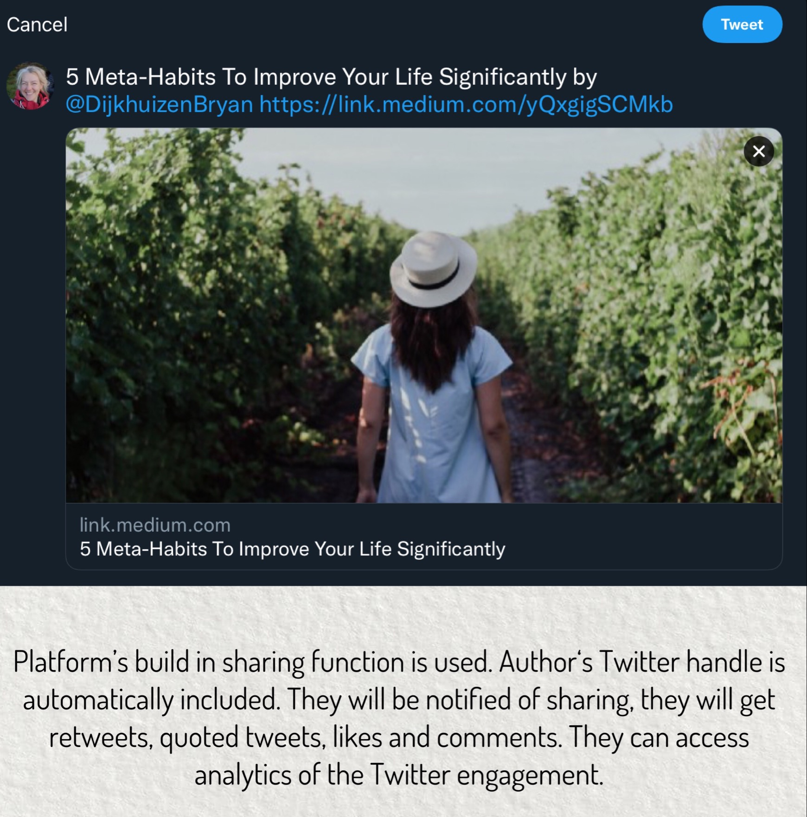
Task: Click the caption line starting "Platform's build in sharing"
Action: 399,662
